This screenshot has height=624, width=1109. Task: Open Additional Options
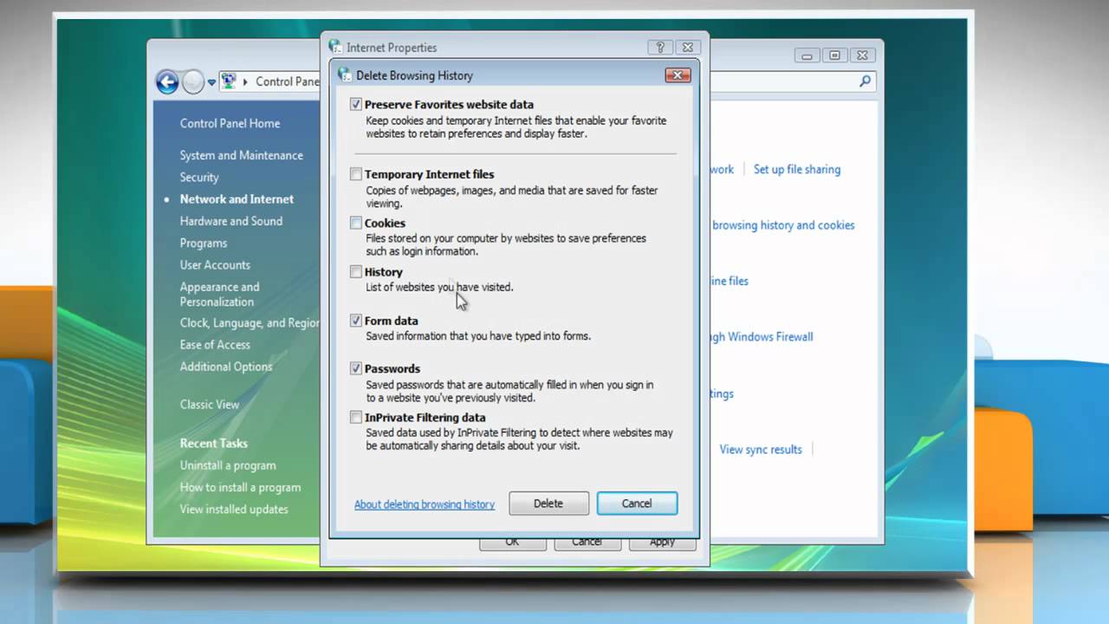point(226,367)
